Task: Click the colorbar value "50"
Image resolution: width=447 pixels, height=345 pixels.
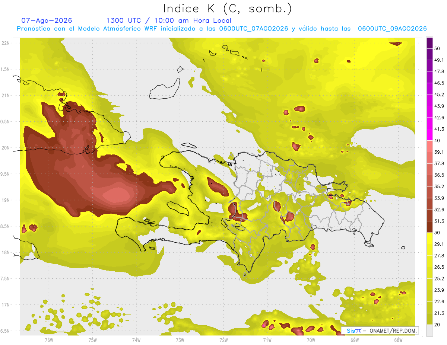Action: point(438,48)
